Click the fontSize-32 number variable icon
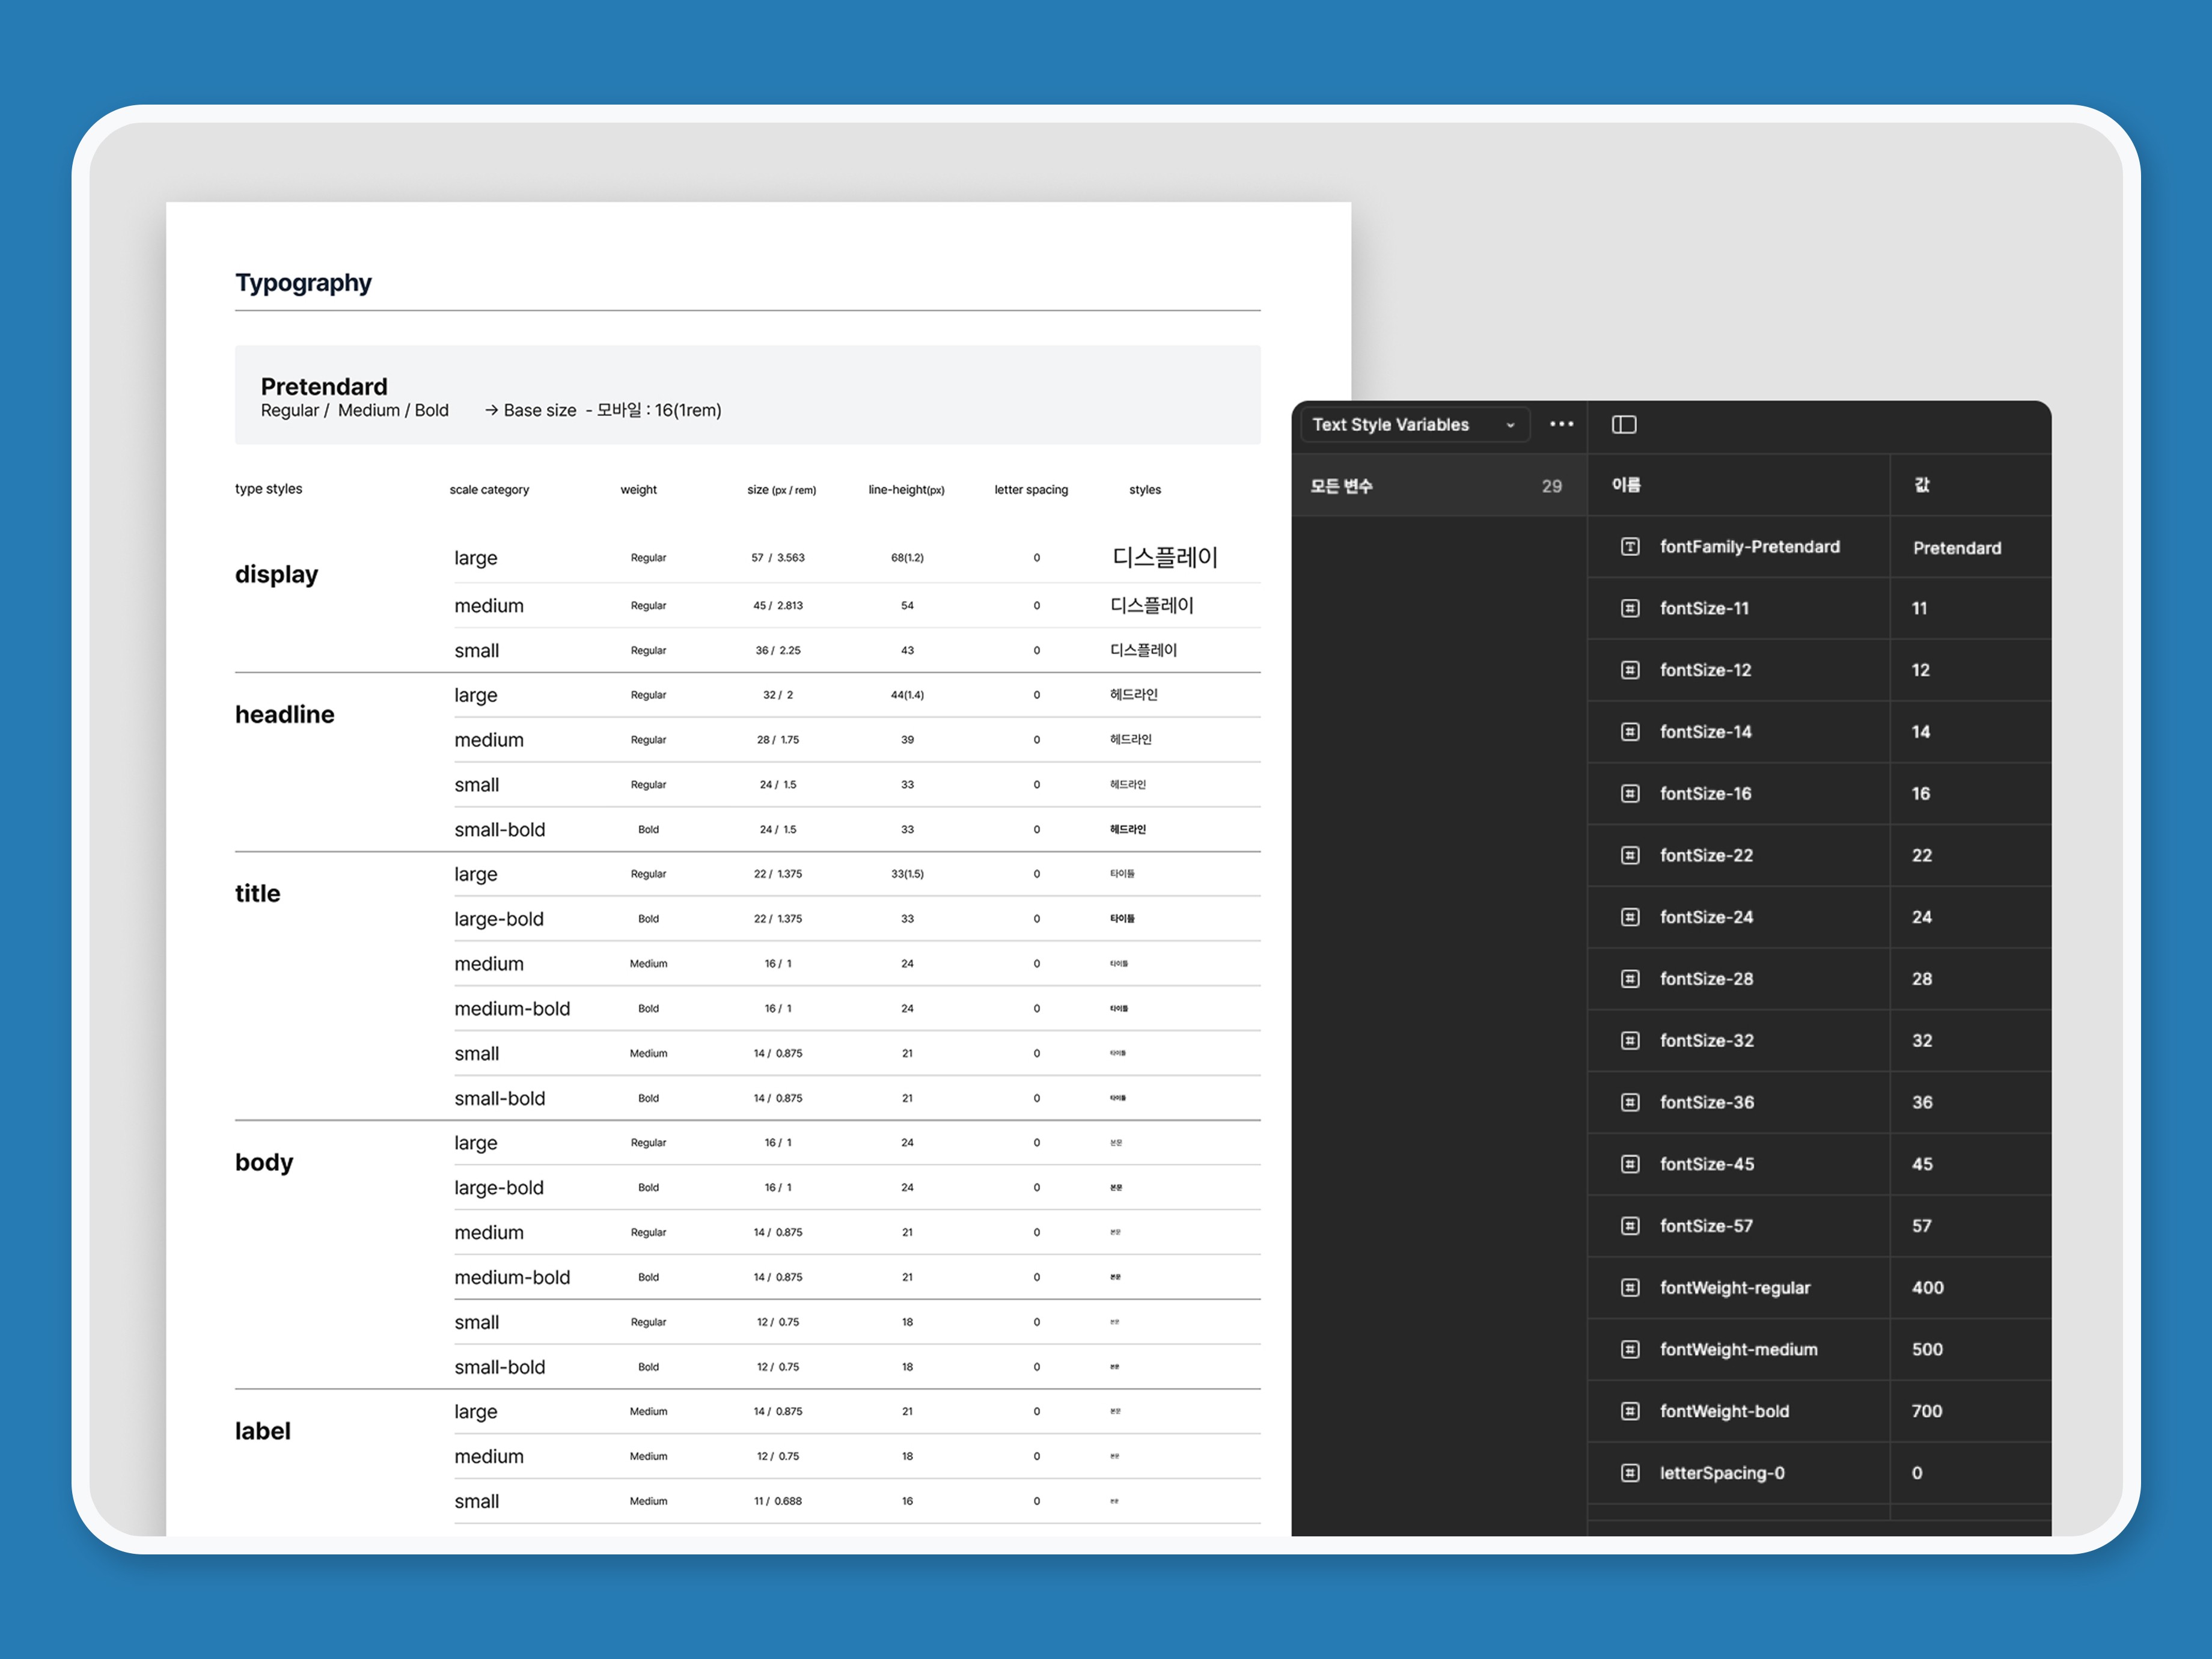 [x=1630, y=1041]
